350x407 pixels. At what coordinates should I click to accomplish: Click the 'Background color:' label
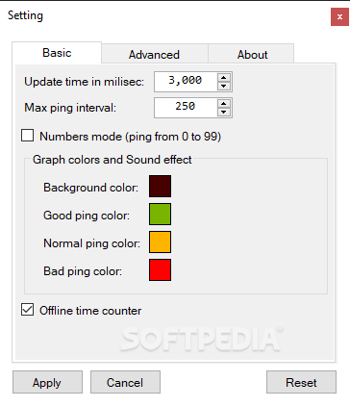click(90, 188)
